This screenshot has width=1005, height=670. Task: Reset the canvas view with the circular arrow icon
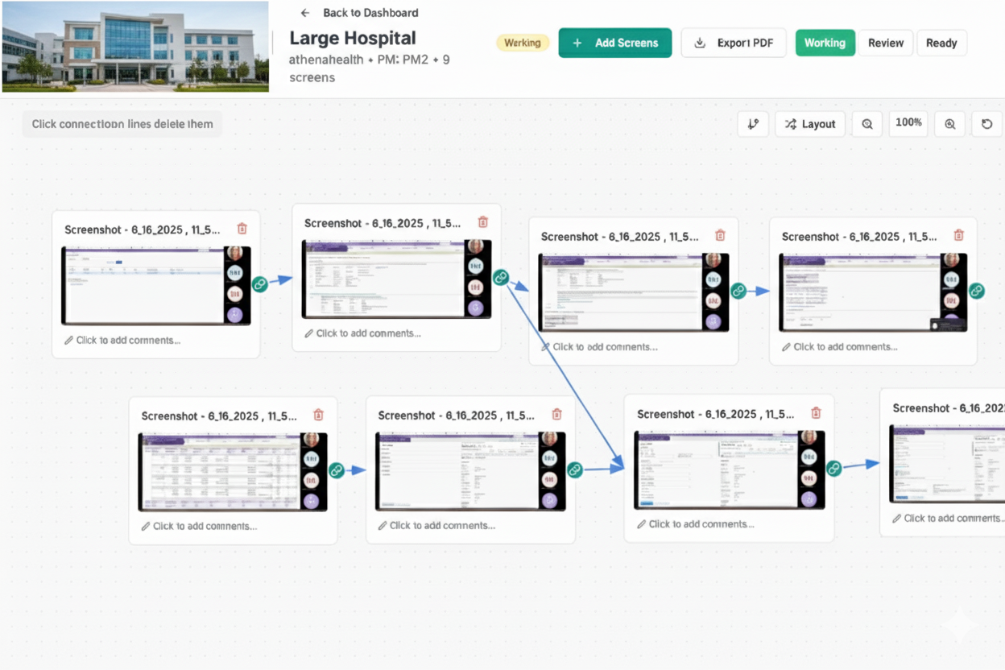click(986, 124)
